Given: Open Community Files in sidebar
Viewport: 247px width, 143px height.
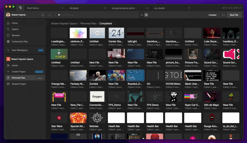Looking at the screenshot, I should point(20,41).
